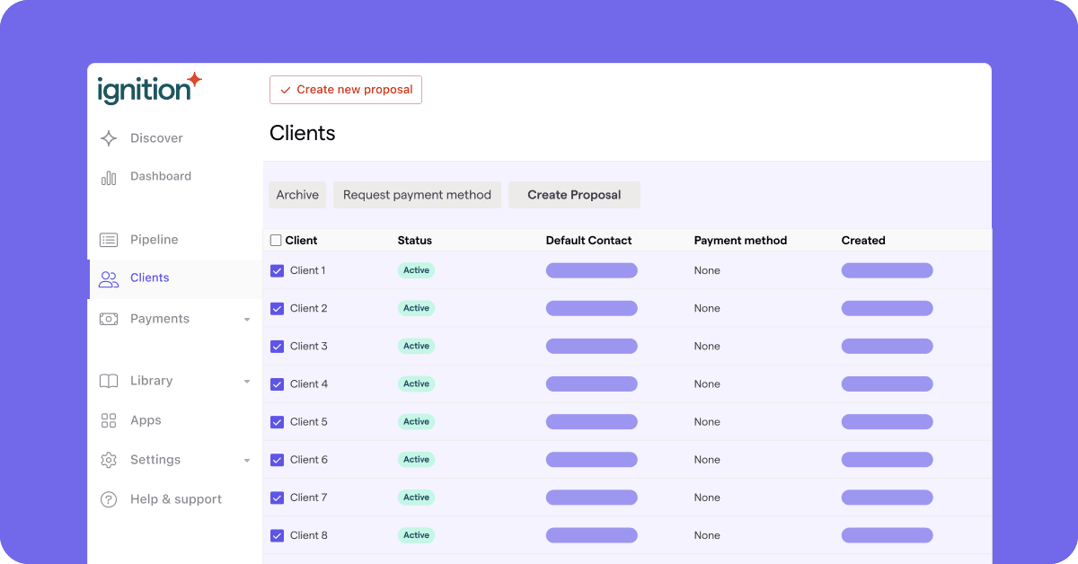Open the Settings menu item
The image size is (1078, 564).
pos(155,460)
